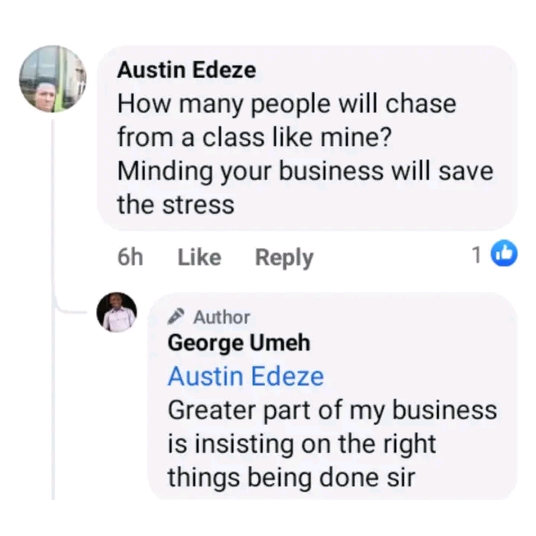Click the "Minding your business will save" line
The height and width of the screenshot is (536, 536).
[305, 171]
